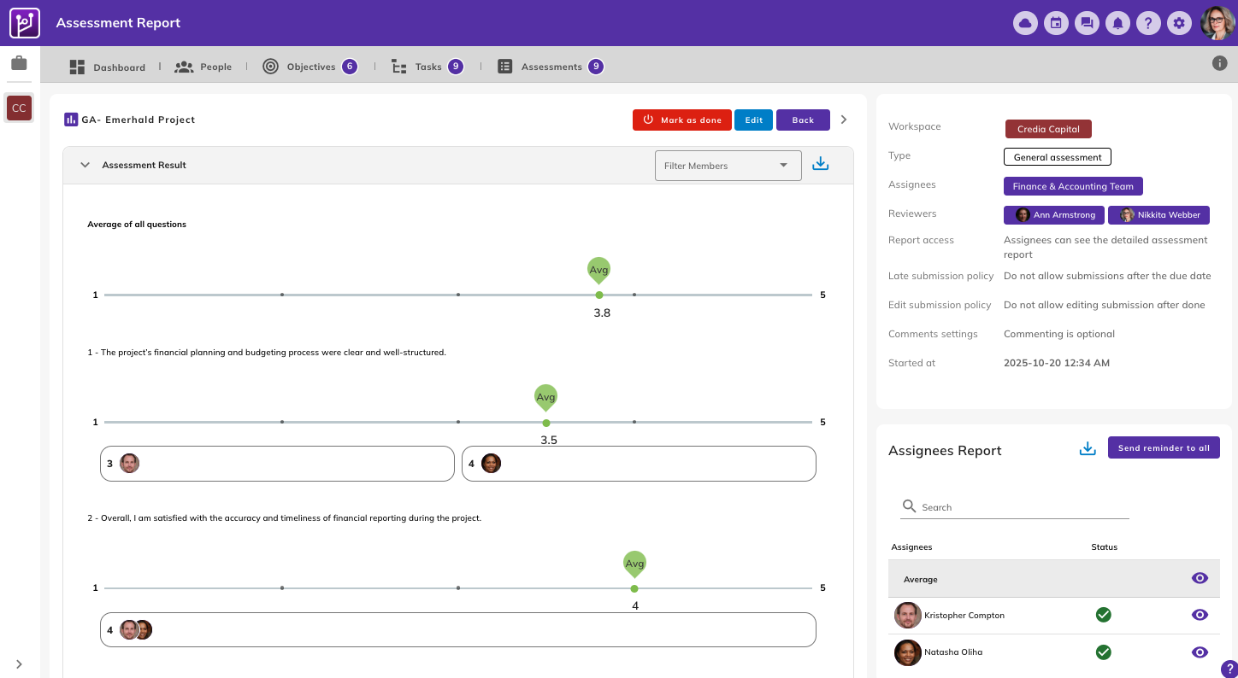The width and height of the screenshot is (1238, 678).
Task: Toggle view for Kristopher Compton's report
Action: [1200, 615]
